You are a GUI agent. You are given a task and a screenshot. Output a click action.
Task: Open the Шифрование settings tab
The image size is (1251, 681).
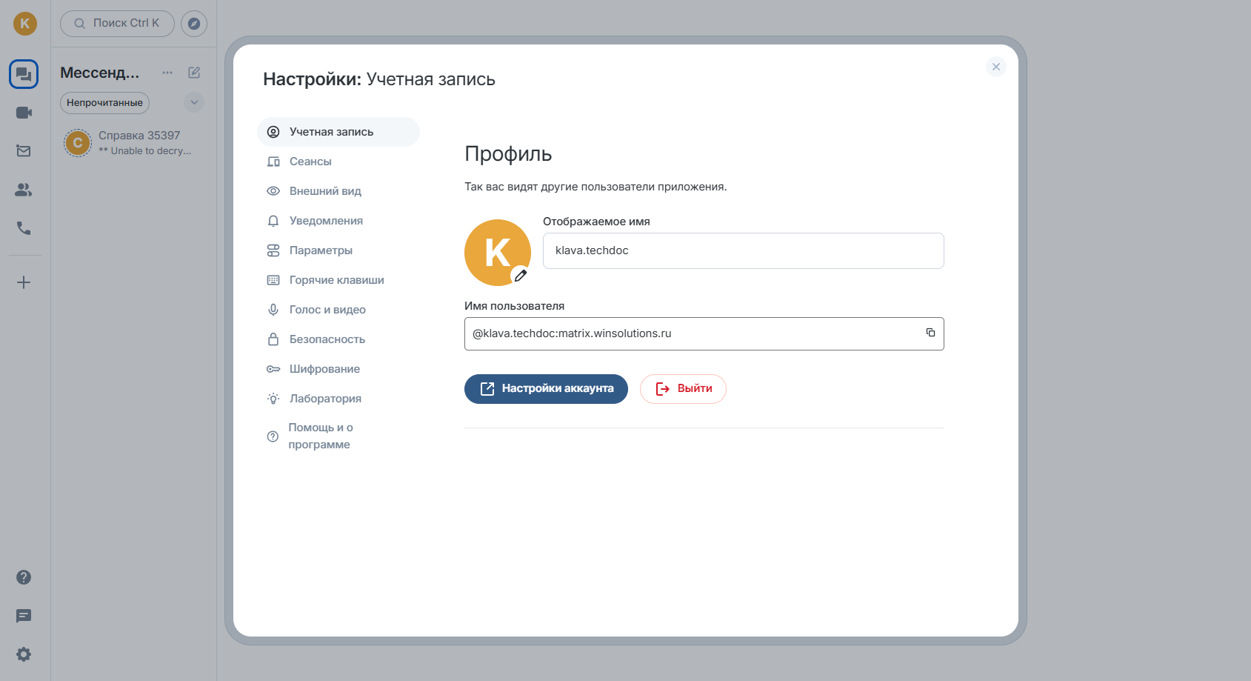point(338,369)
